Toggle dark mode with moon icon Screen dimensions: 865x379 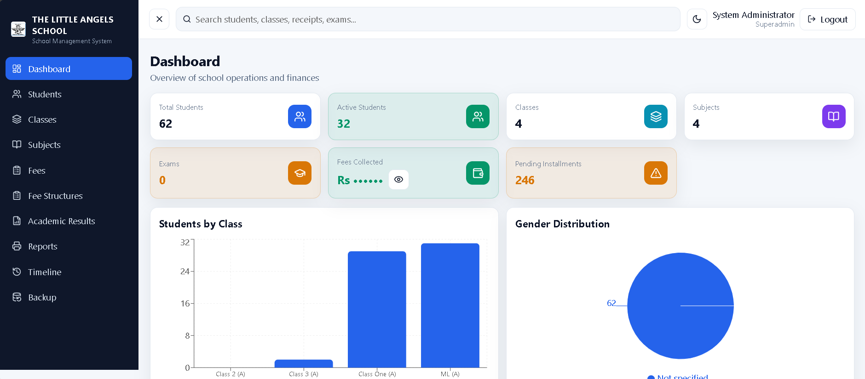click(x=697, y=19)
